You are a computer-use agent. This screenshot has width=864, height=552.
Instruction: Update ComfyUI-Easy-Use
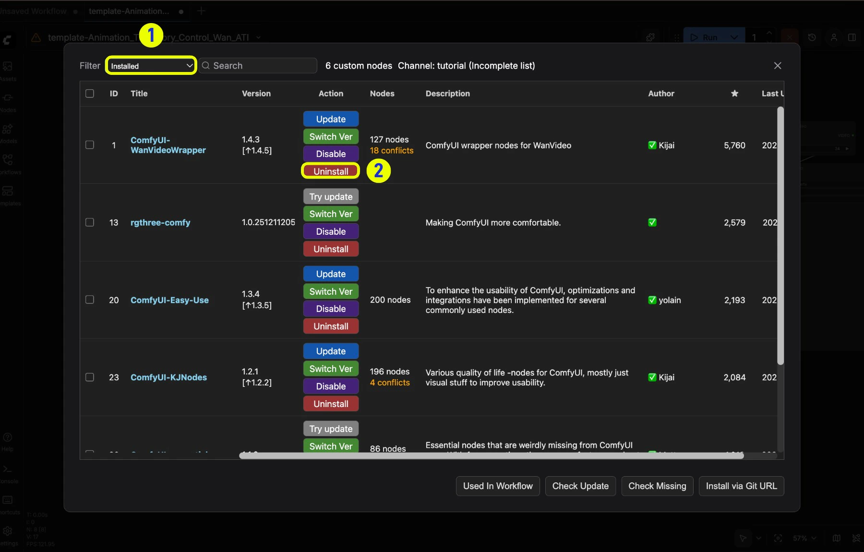tap(331, 274)
